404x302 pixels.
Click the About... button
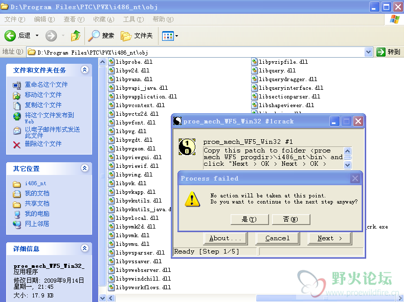[x=226, y=238]
